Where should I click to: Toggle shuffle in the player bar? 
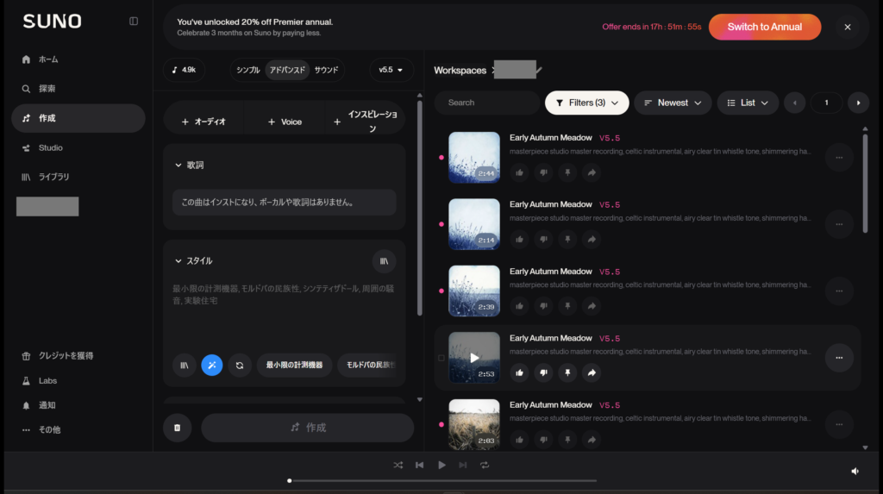(398, 466)
